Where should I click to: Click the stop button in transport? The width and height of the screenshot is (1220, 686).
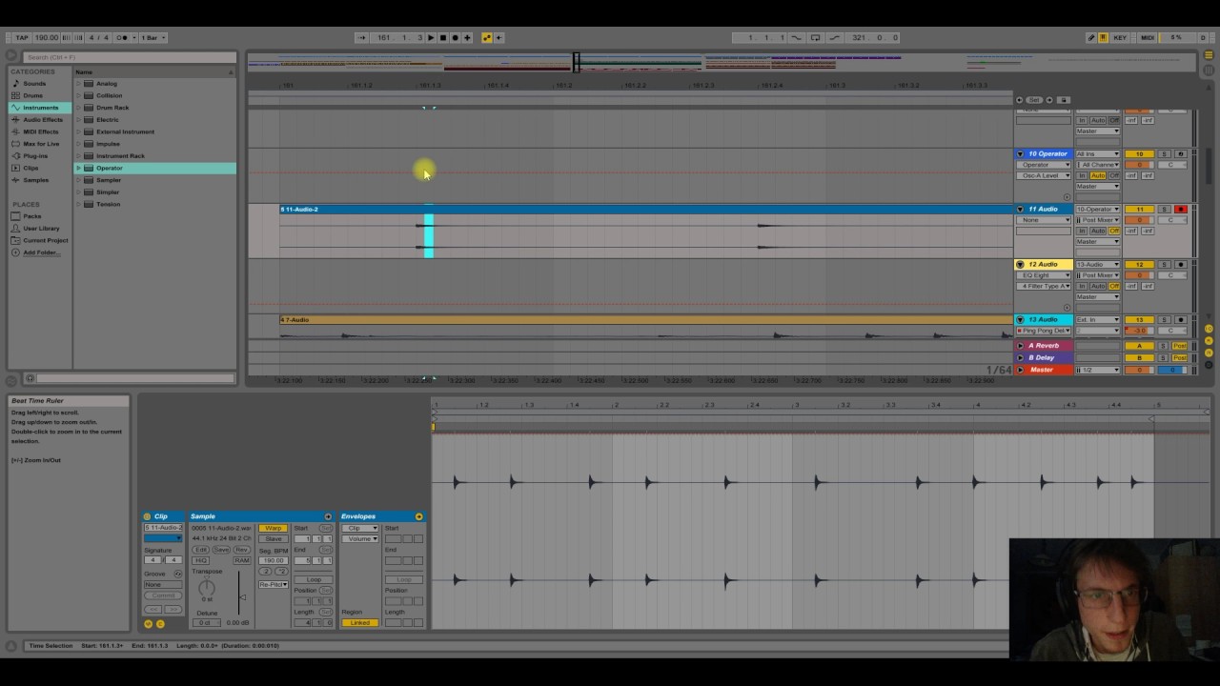coord(443,37)
